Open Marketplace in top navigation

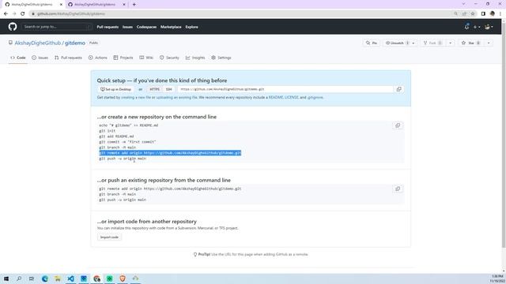[x=171, y=27]
